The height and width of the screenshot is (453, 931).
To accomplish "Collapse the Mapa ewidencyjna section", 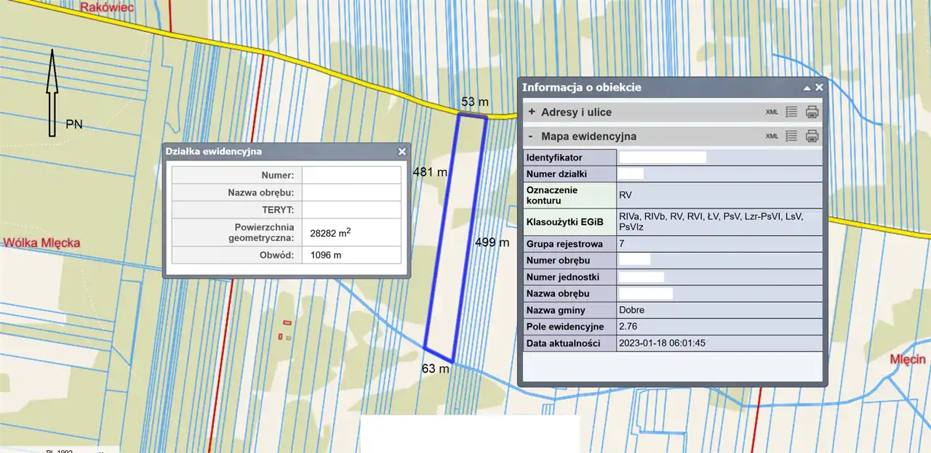I will [x=531, y=136].
